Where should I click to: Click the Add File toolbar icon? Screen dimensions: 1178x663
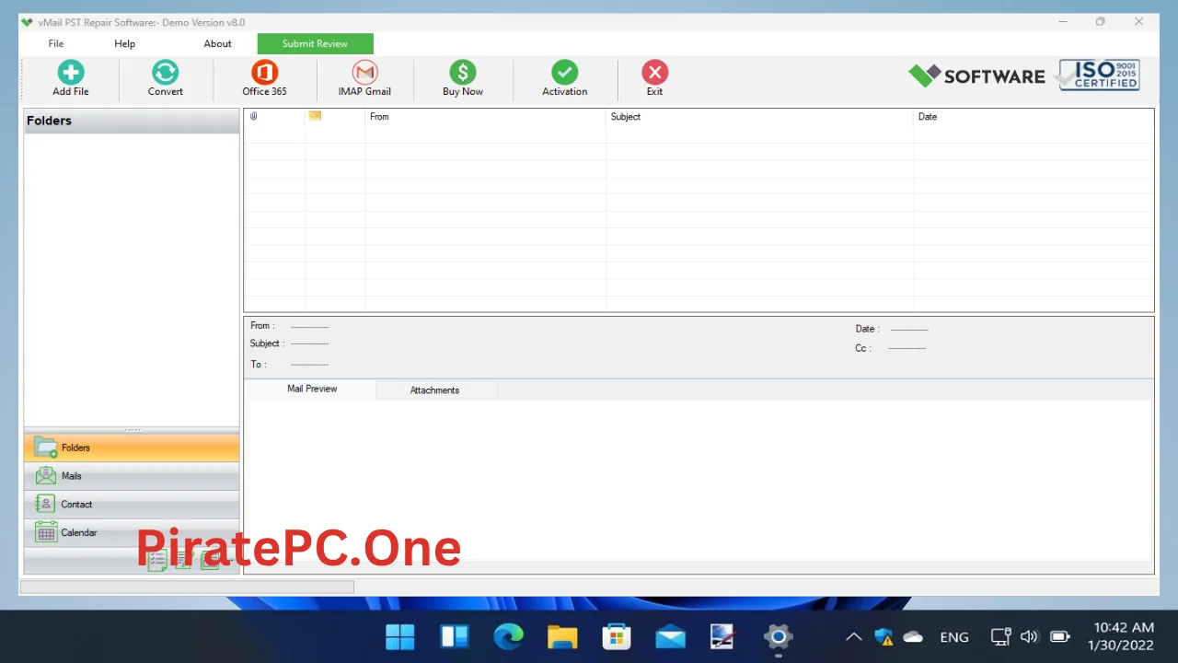coord(71,73)
